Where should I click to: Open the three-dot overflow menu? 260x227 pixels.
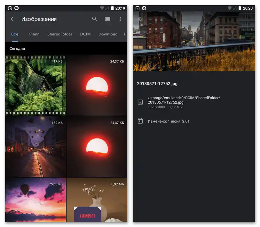point(120,19)
